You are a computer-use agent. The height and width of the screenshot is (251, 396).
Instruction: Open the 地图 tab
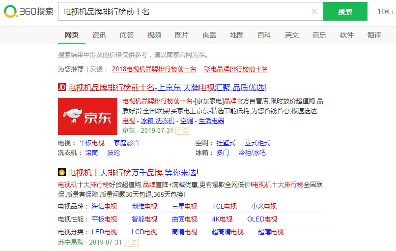tap(237, 35)
